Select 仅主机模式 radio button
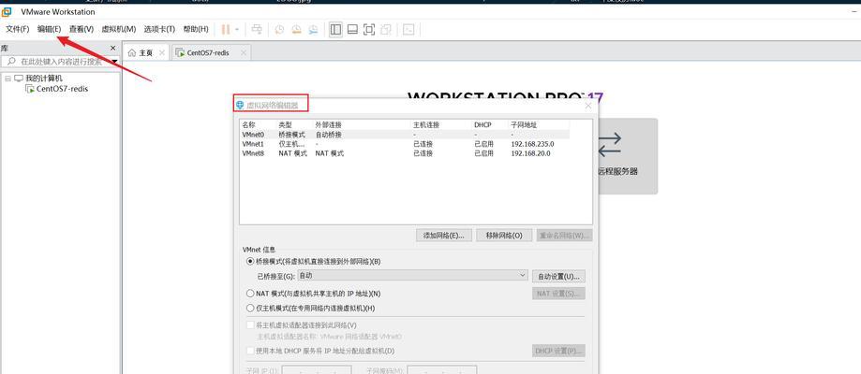This screenshot has width=861, height=374. [250, 309]
